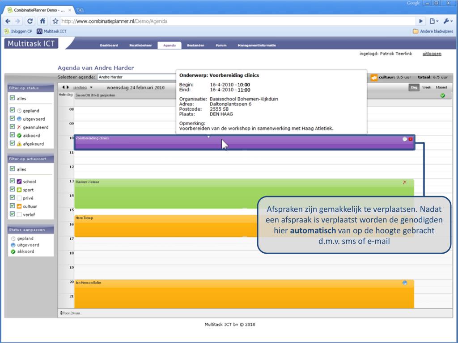Click red cross icon next to geannuleerd
This screenshot has height=343, width=458.
(19, 127)
